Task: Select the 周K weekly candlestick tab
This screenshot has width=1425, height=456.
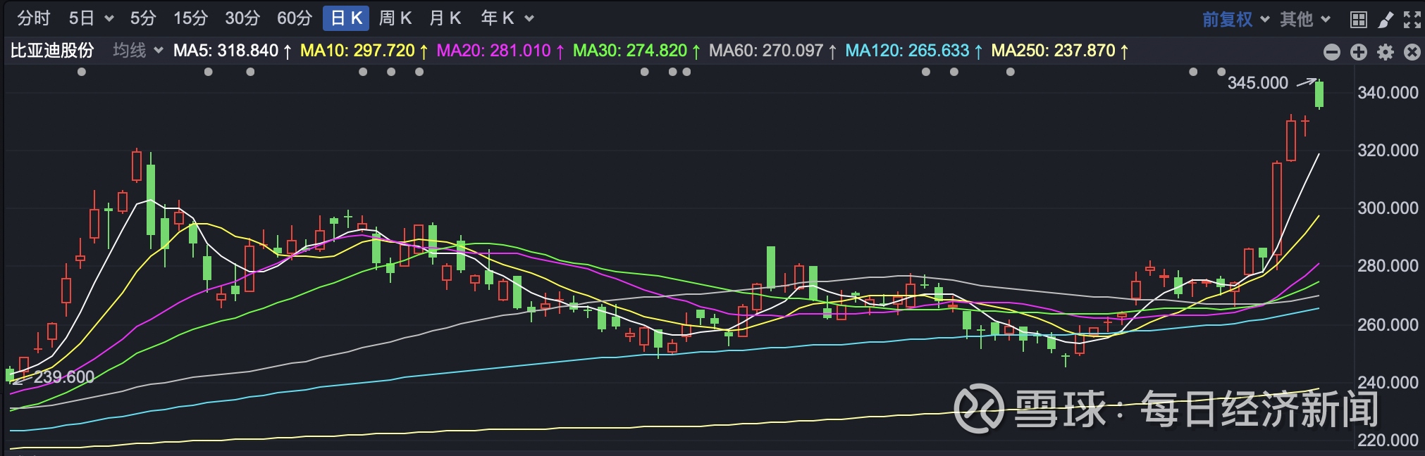Action: pos(395,18)
